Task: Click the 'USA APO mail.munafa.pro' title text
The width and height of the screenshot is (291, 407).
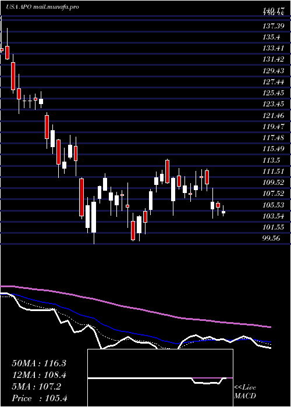Action: point(42,7)
